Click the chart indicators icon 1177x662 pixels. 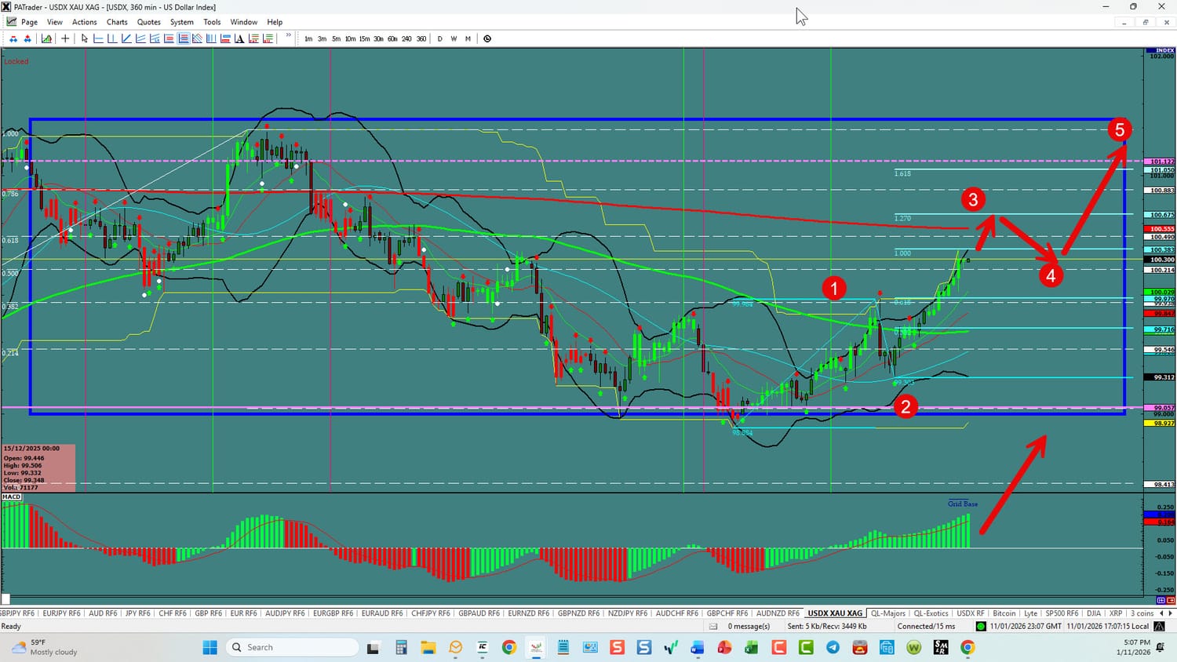(47, 38)
